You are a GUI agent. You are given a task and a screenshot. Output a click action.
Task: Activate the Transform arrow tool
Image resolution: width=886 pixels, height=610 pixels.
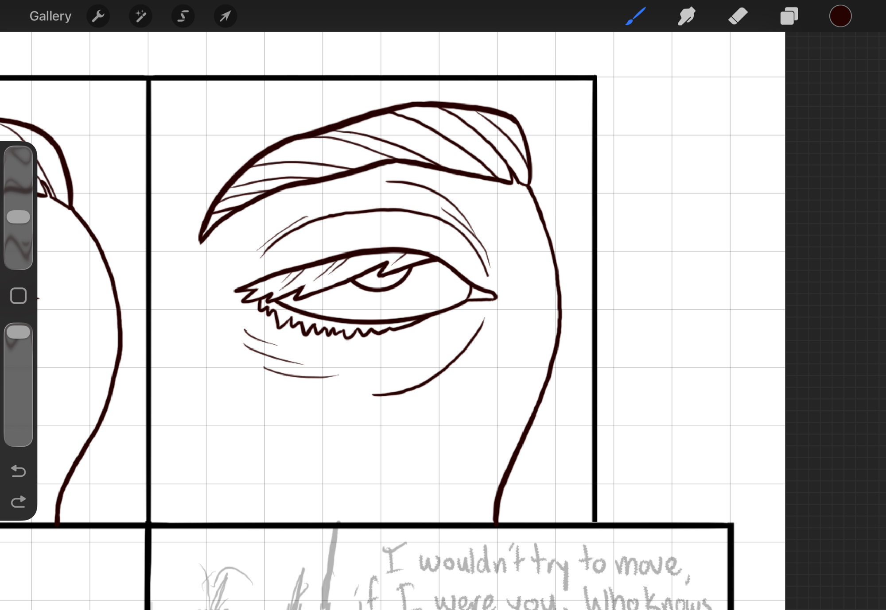click(x=225, y=16)
